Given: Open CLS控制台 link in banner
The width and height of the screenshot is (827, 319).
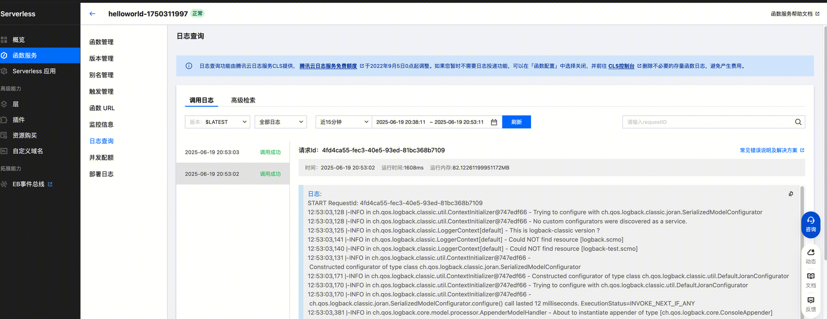Looking at the screenshot, I should pyautogui.click(x=621, y=66).
